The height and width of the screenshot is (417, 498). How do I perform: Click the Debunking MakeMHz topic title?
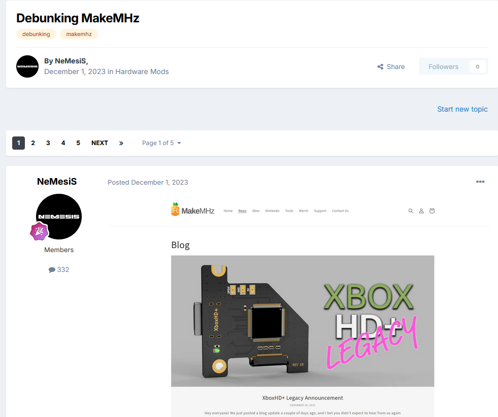[x=78, y=18]
